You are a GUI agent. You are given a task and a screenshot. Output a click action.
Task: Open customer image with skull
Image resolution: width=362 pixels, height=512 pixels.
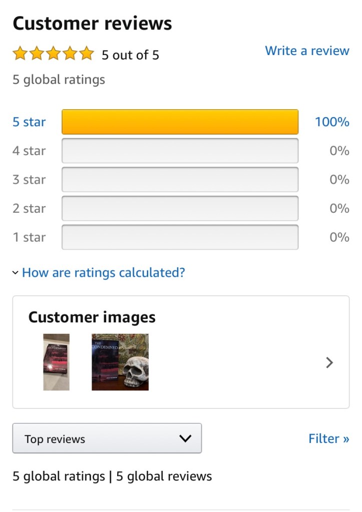click(x=120, y=362)
